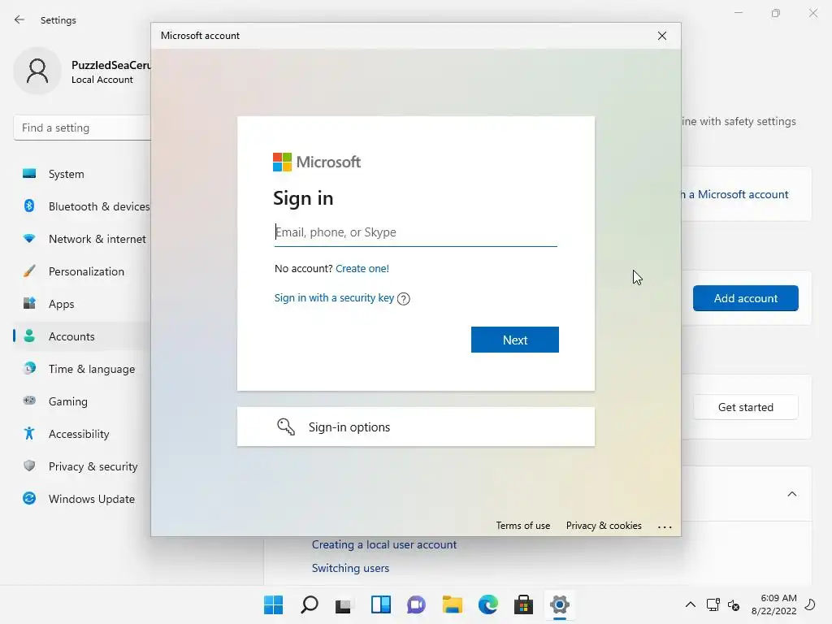The height and width of the screenshot is (624, 832).
Task: Click the Sign-in options key icon
Action: coord(286,427)
